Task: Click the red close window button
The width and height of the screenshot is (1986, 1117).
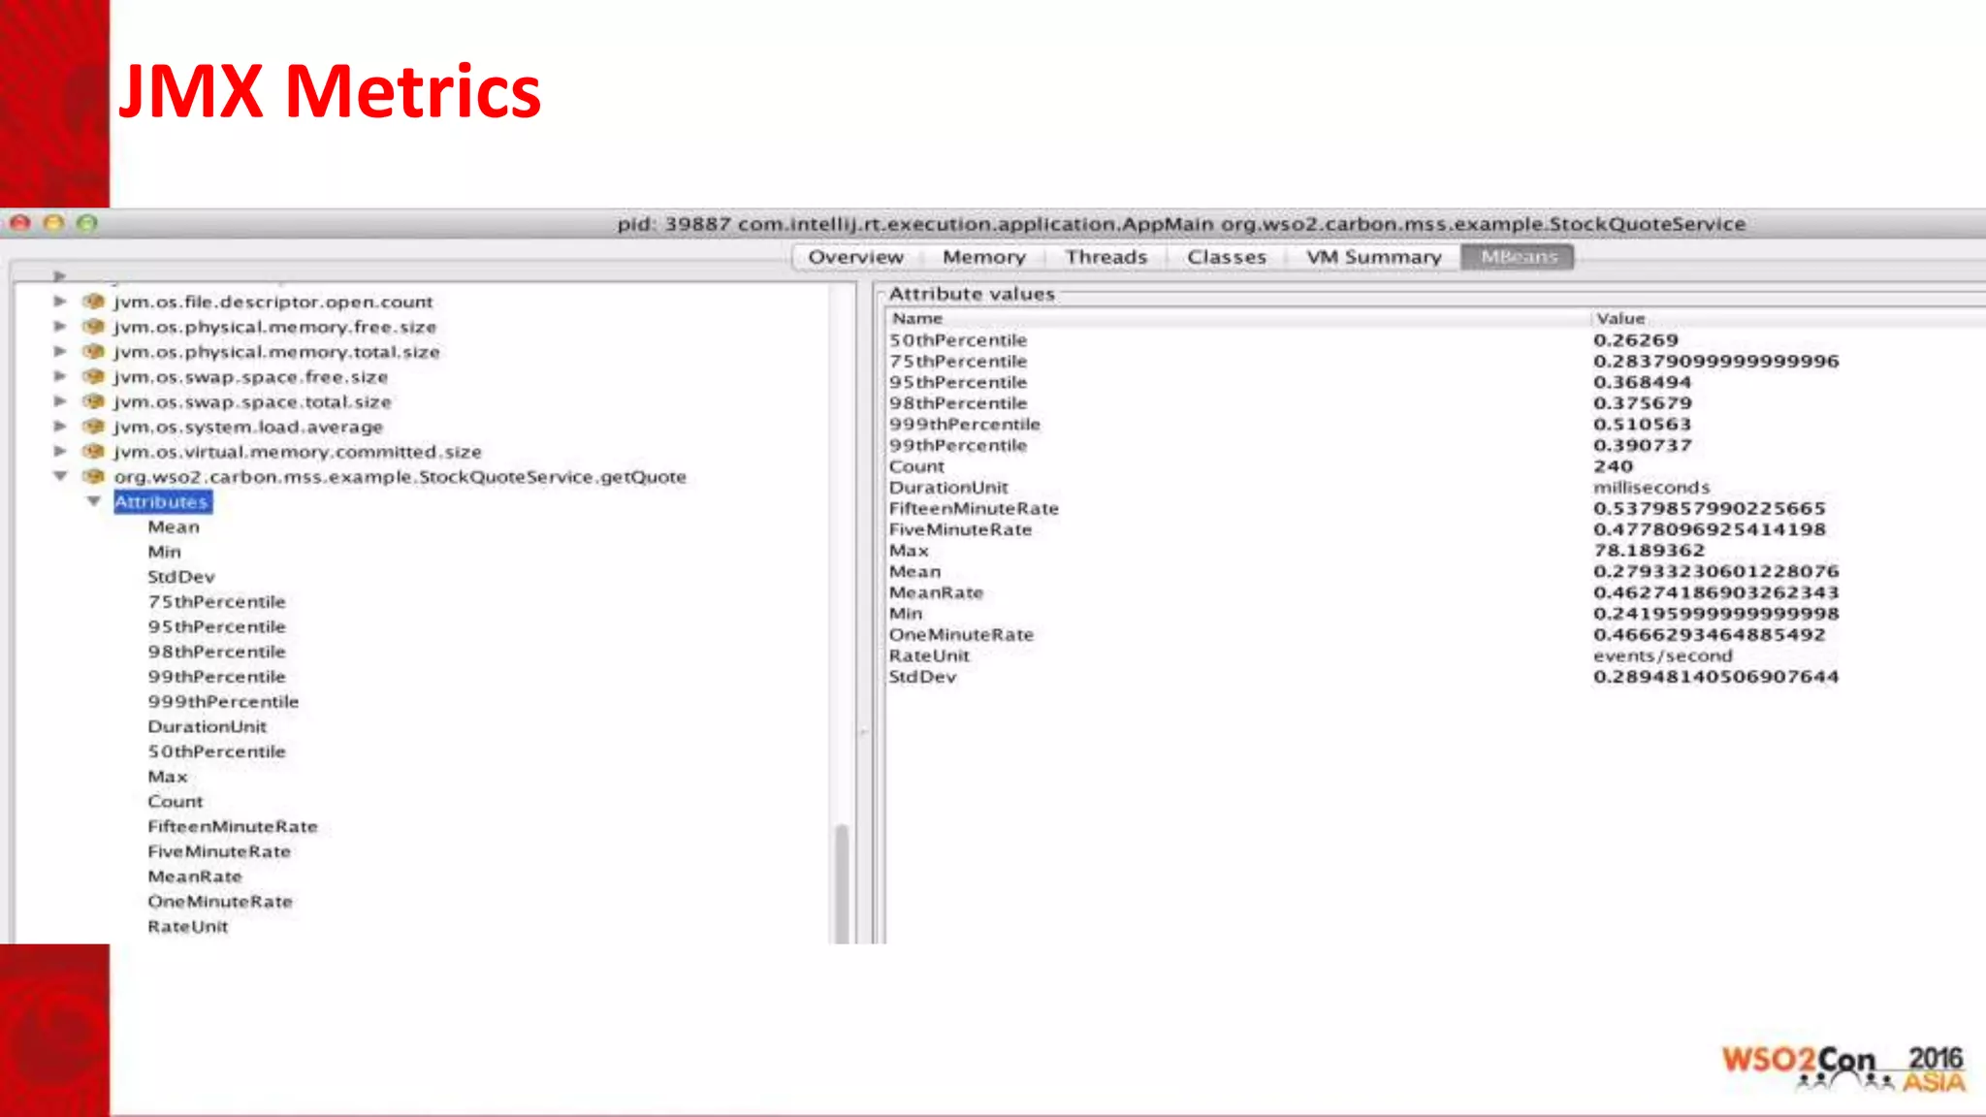Action: [x=20, y=223]
